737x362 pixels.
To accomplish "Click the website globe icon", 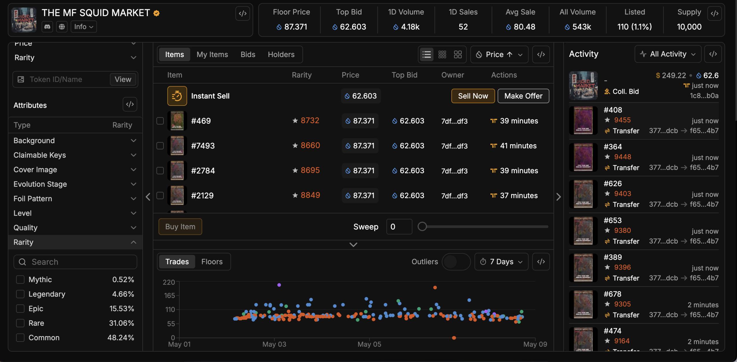I will coord(62,27).
